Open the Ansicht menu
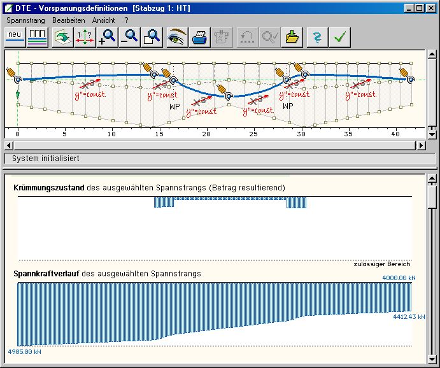The width and height of the screenshot is (440, 368). click(x=103, y=20)
